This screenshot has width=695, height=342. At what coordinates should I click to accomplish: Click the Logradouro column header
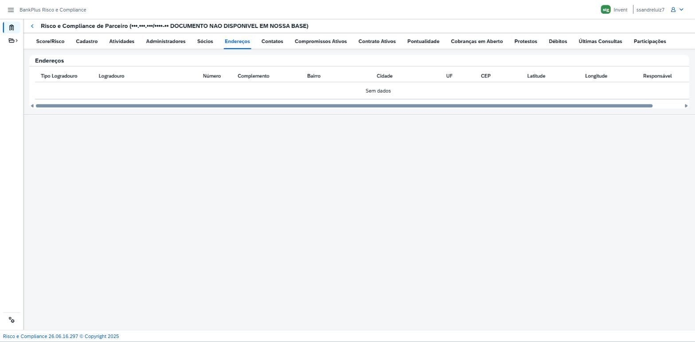coord(112,76)
